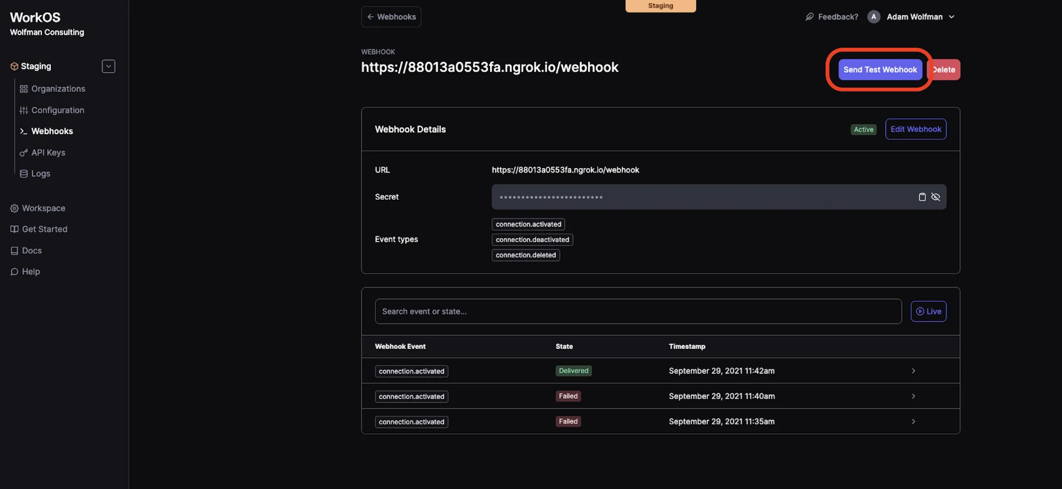Click the connection.deleted event type tag
Screen dimensions: 1062x489
coord(526,255)
